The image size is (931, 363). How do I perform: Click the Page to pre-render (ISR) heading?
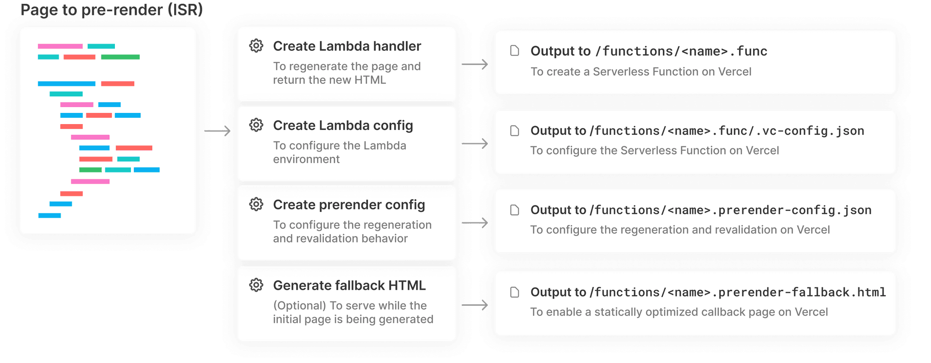click(x=112, y=9)
